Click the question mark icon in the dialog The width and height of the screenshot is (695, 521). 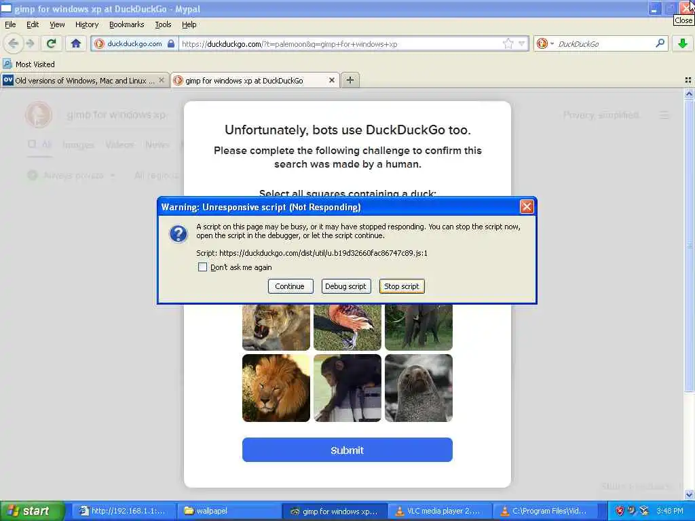pyautogui.click(x=179, y=233)
